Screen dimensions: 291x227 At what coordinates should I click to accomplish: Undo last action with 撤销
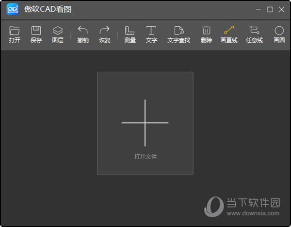coord(83,34)
